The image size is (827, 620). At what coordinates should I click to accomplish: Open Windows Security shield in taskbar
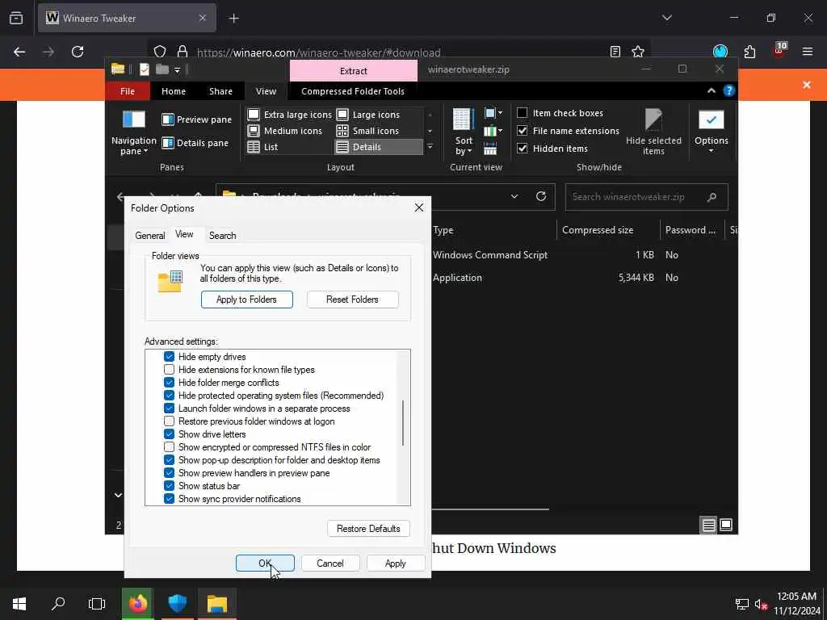(x=178, y=603)
